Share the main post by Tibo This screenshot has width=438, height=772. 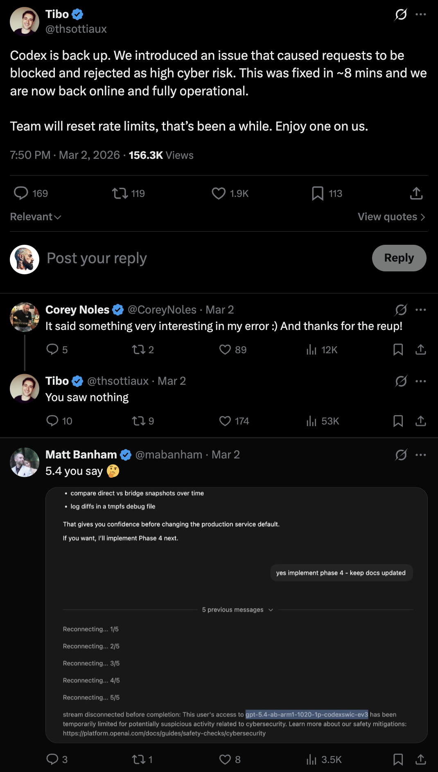[x=416, y=193]
